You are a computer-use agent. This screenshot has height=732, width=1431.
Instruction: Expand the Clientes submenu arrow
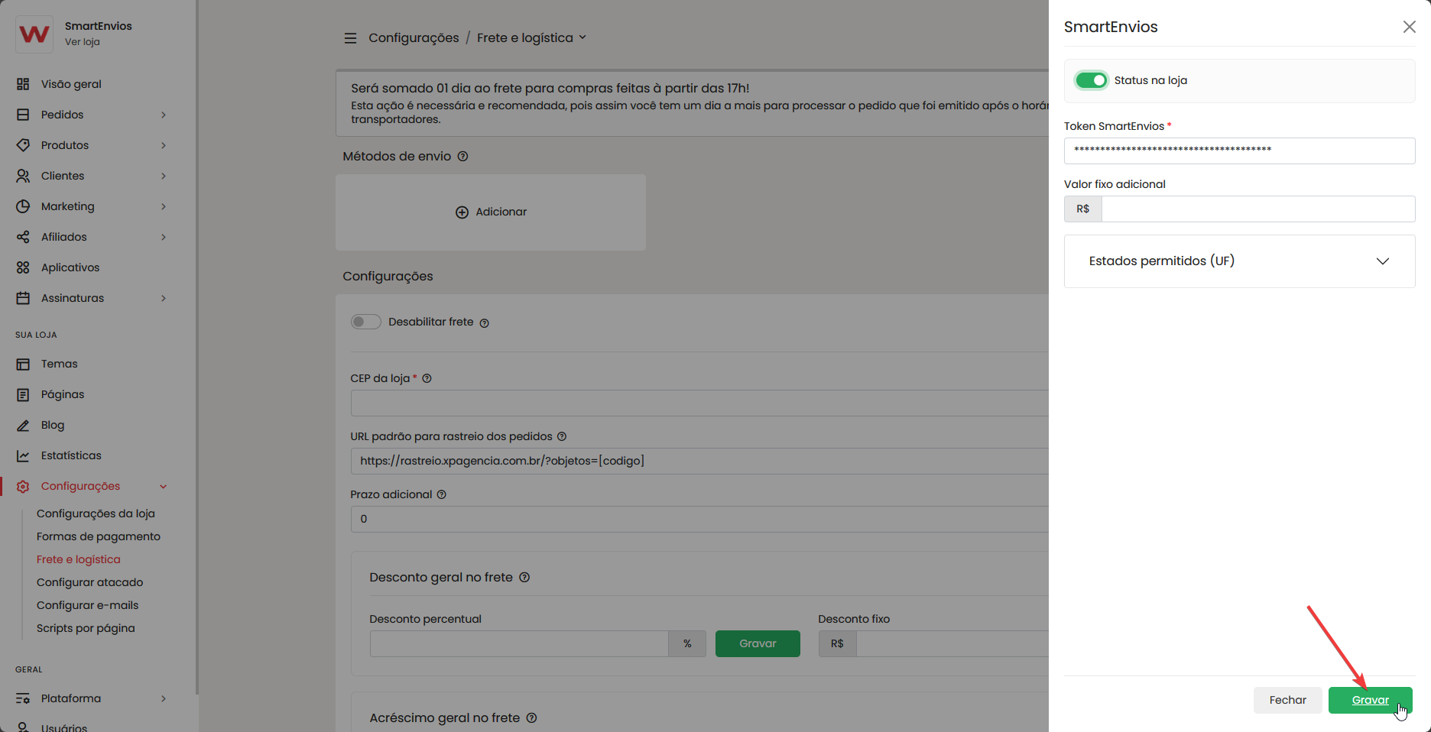(164, 176)
